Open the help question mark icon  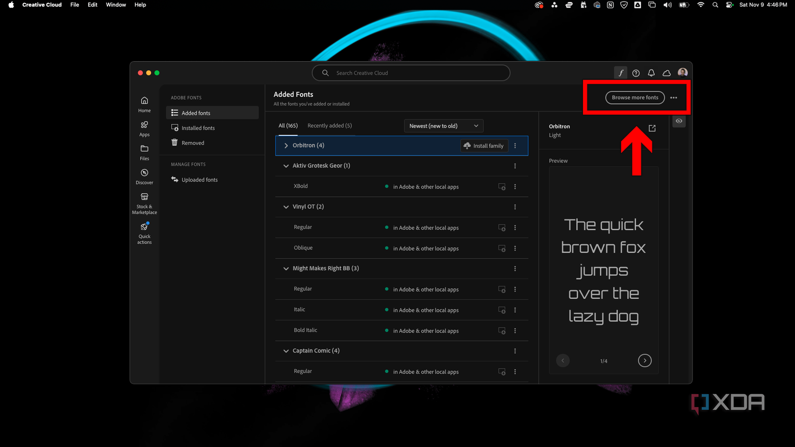click(x=636, y=73)
